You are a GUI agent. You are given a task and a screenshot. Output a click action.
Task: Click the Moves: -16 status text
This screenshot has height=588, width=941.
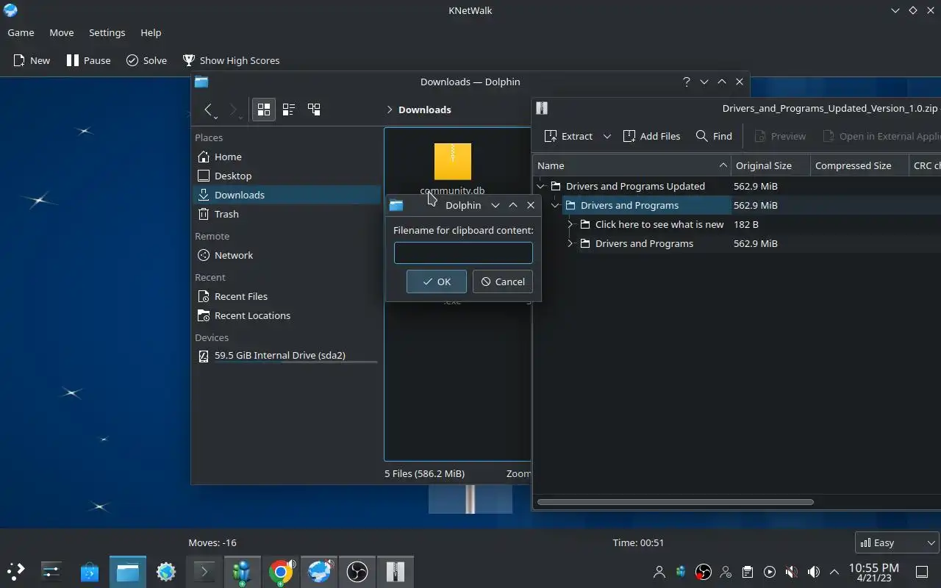click(x=212, y=542)
